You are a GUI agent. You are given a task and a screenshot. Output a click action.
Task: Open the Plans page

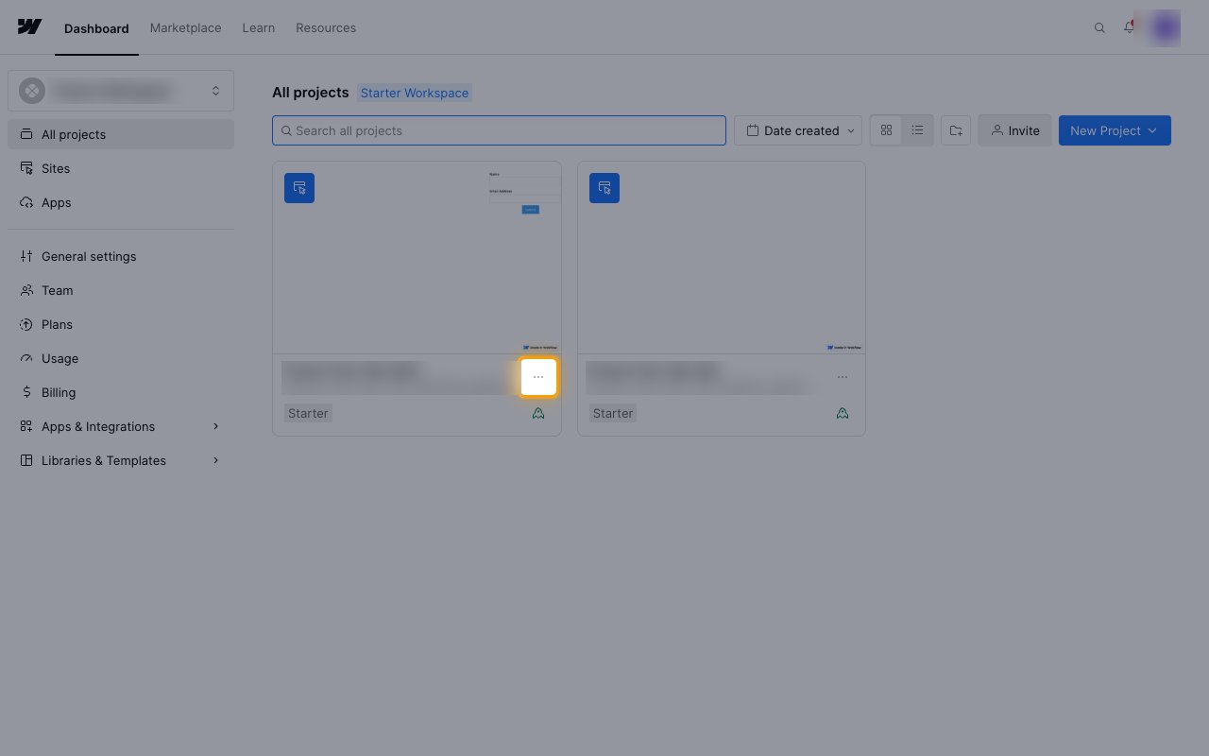point(121,324)
